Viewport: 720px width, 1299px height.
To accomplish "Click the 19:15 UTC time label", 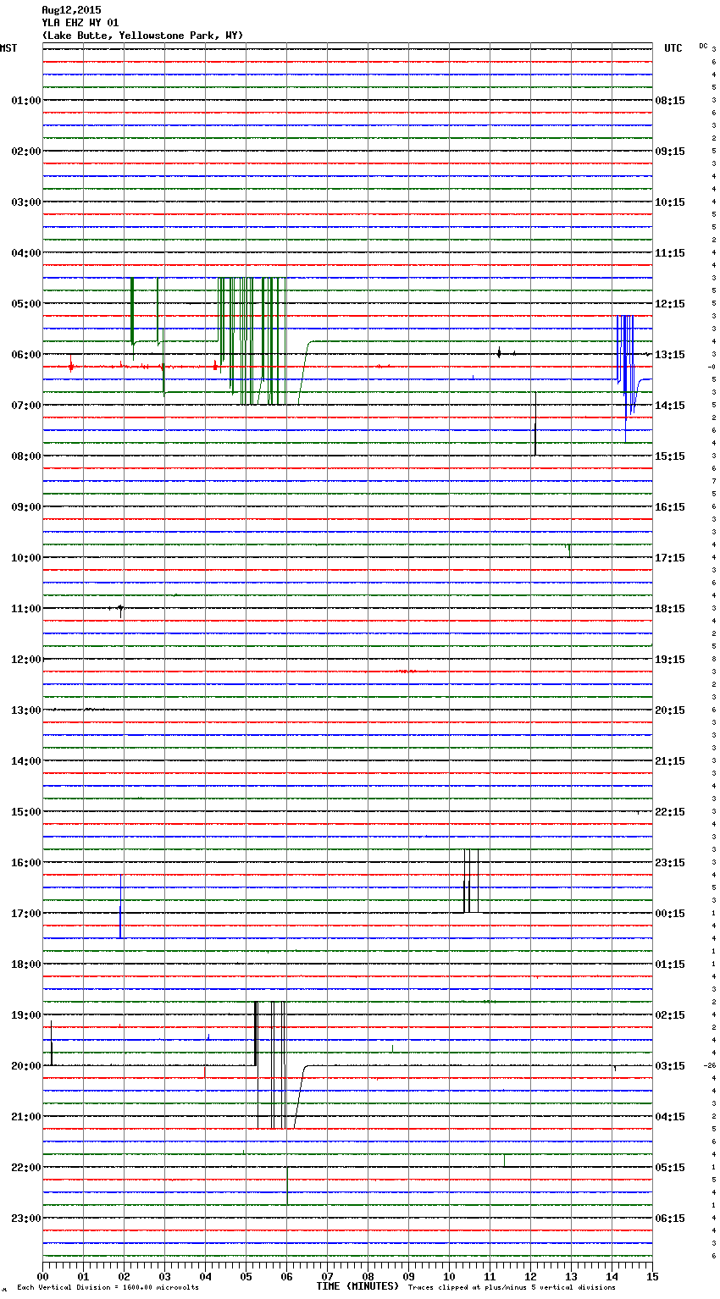I will pyautogui.click(x=670, y=660).
